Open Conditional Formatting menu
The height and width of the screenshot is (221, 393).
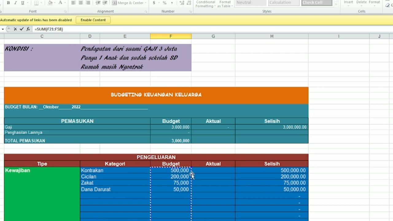(205, 4)
